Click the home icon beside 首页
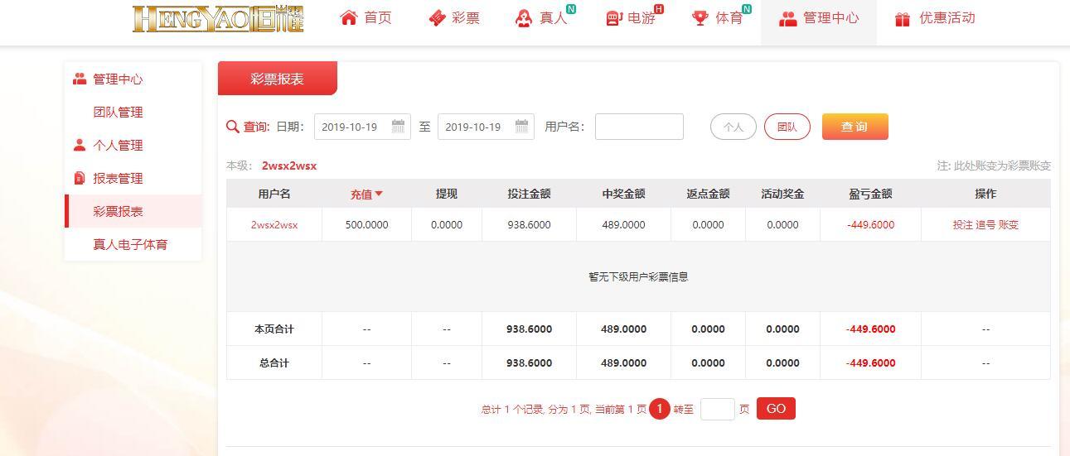Screen dimensions: 1070x456 (349, 17)
